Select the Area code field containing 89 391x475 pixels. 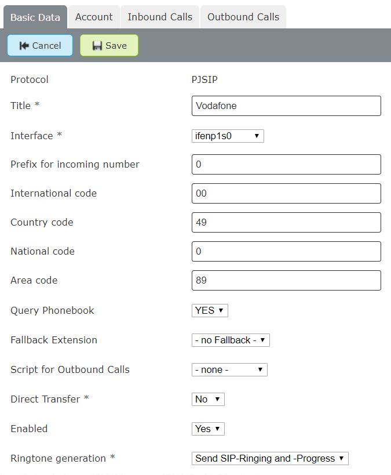click(286, 280)
